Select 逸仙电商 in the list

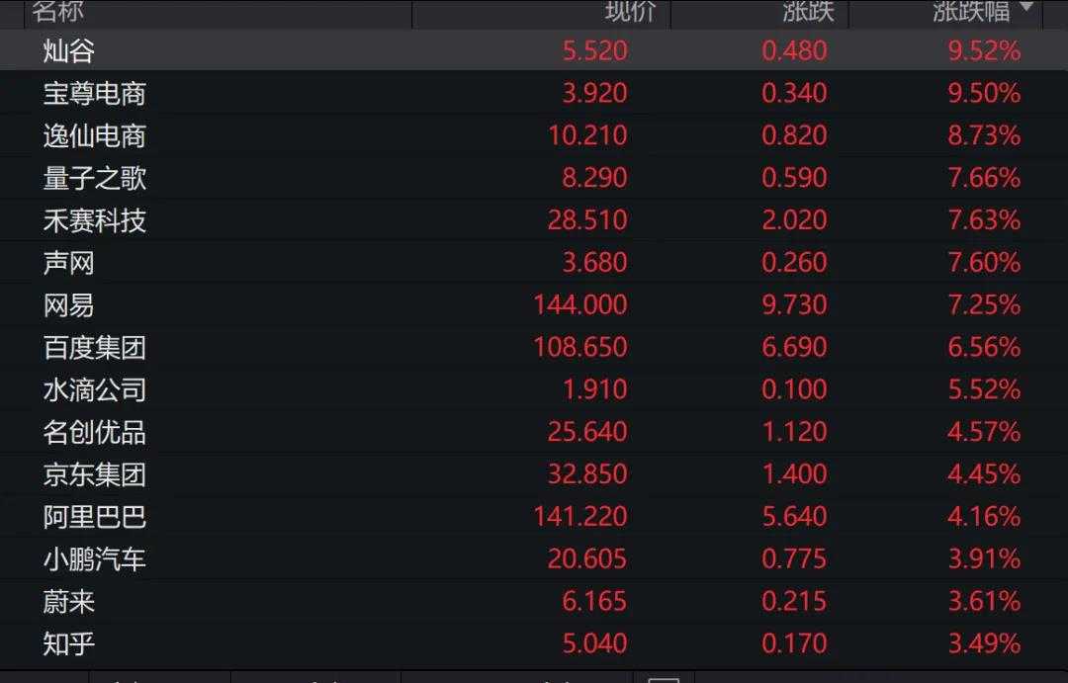click(x=95, y=135)
